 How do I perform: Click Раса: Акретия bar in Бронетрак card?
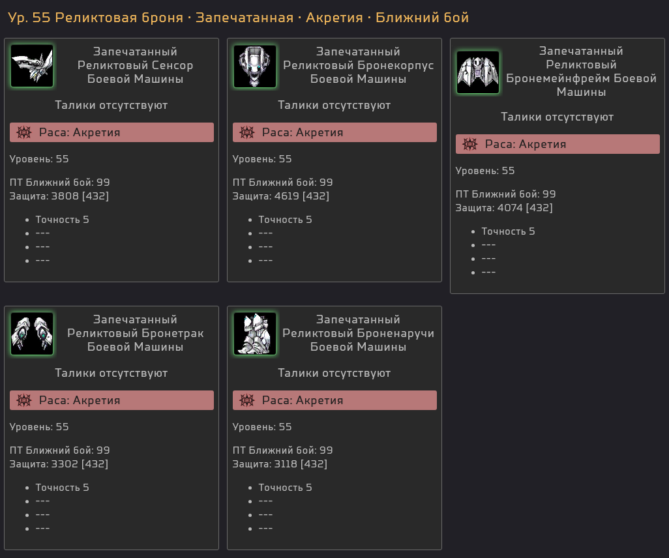[111, 400]
